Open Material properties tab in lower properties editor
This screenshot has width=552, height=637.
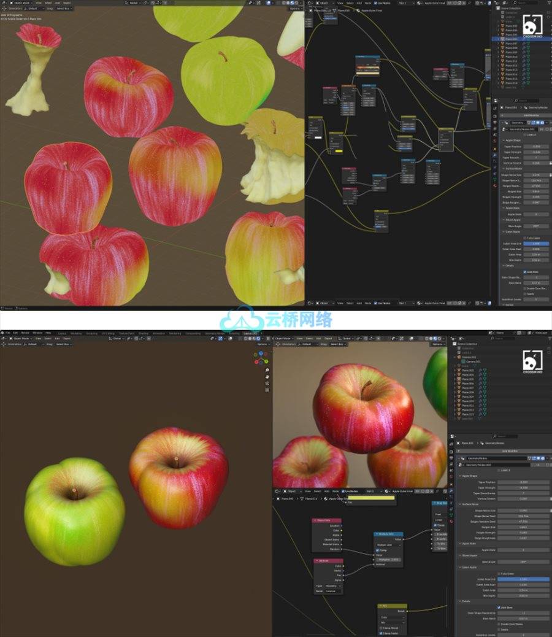pos(451,522)
